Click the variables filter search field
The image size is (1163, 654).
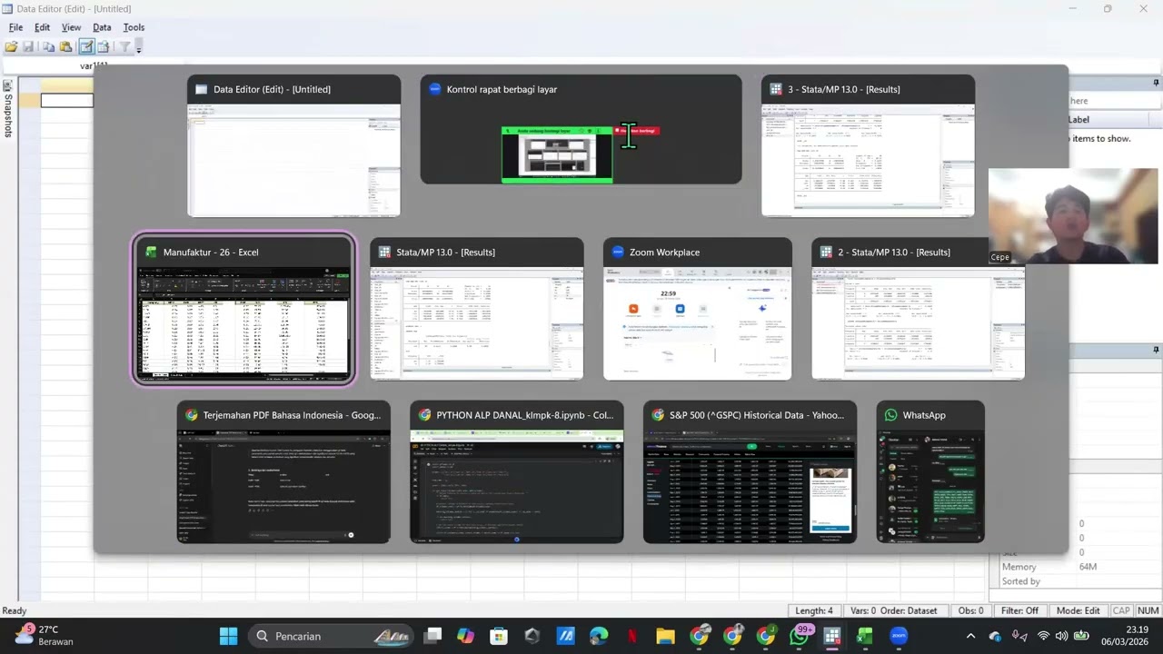(1114, 101)
